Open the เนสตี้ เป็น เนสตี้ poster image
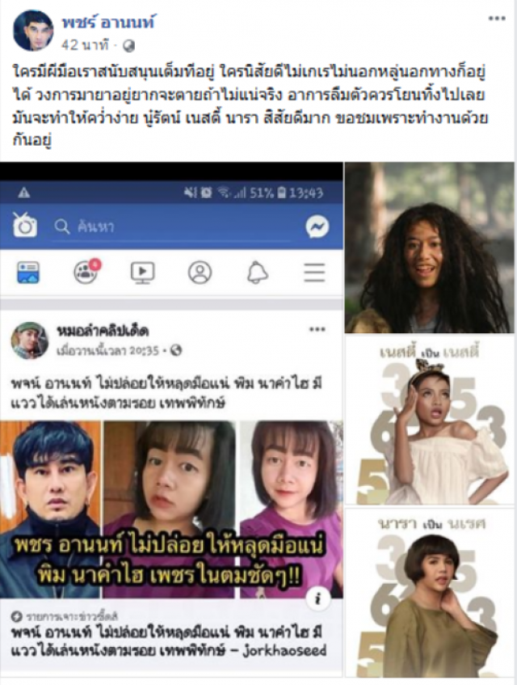The width and height of the screenshot is (517, 685). (429, 421)
